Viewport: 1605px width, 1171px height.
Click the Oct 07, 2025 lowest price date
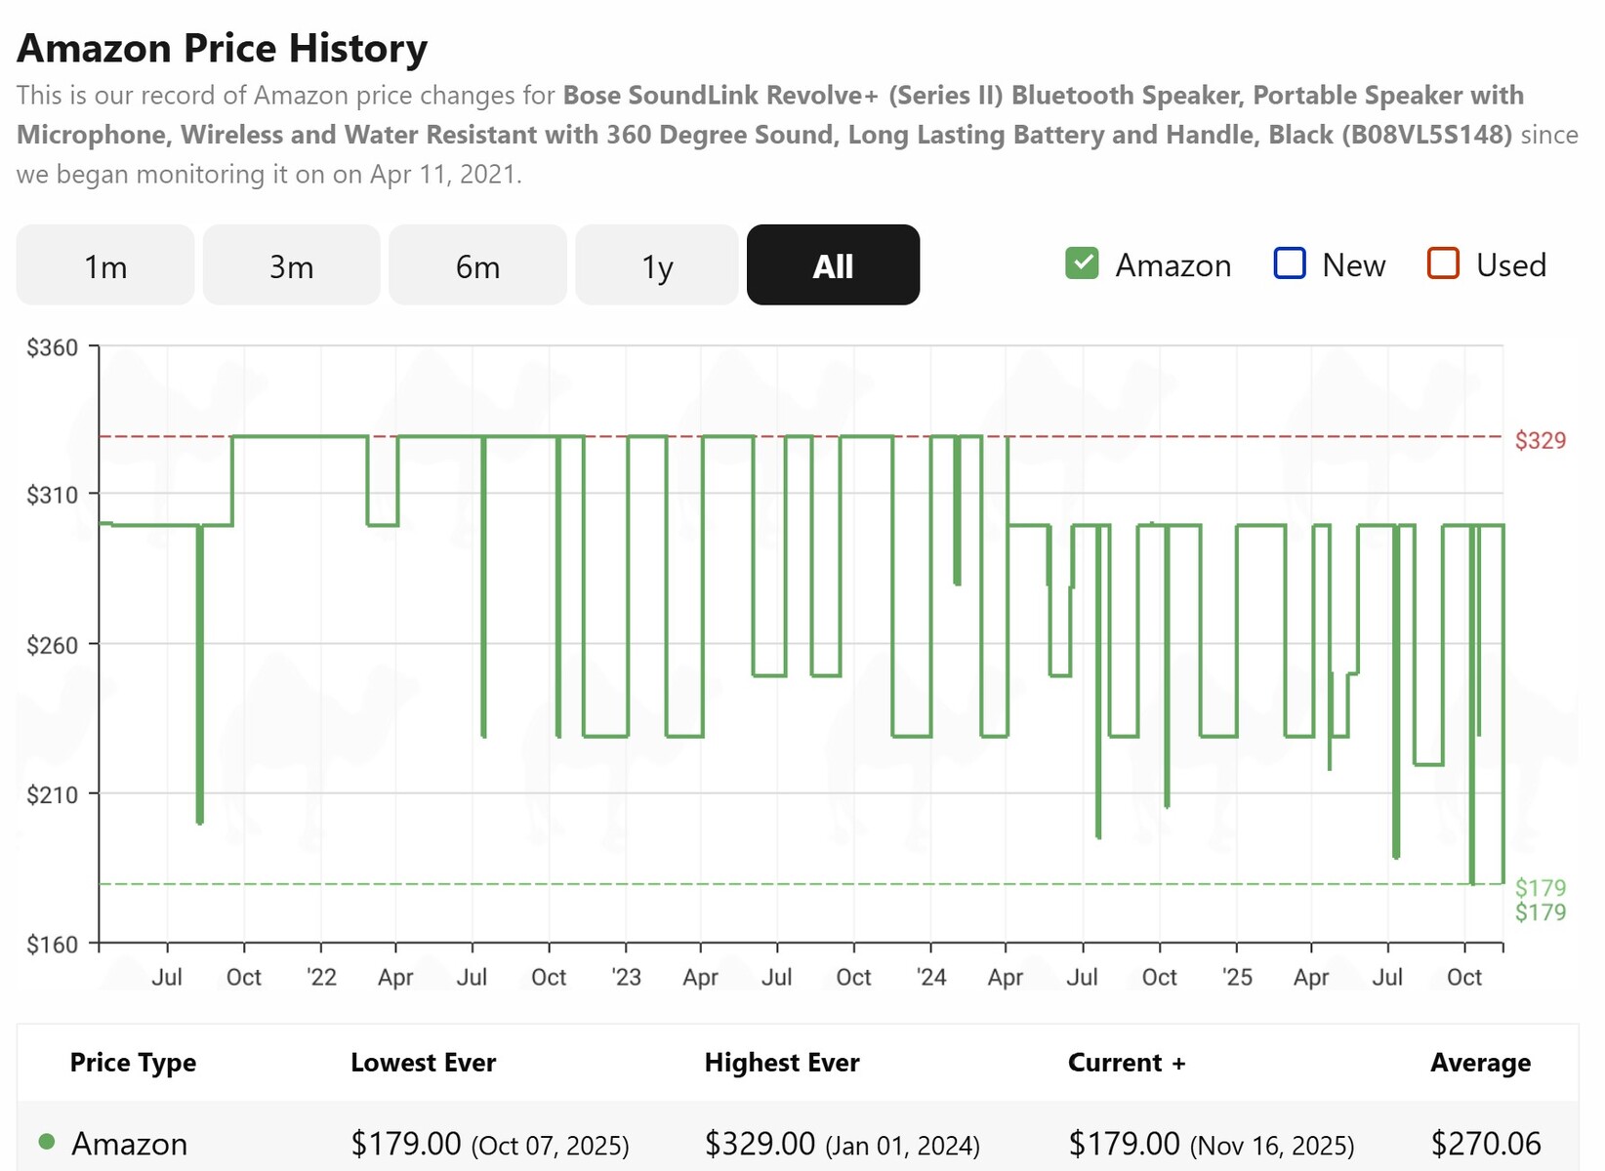click(551, 1146)
